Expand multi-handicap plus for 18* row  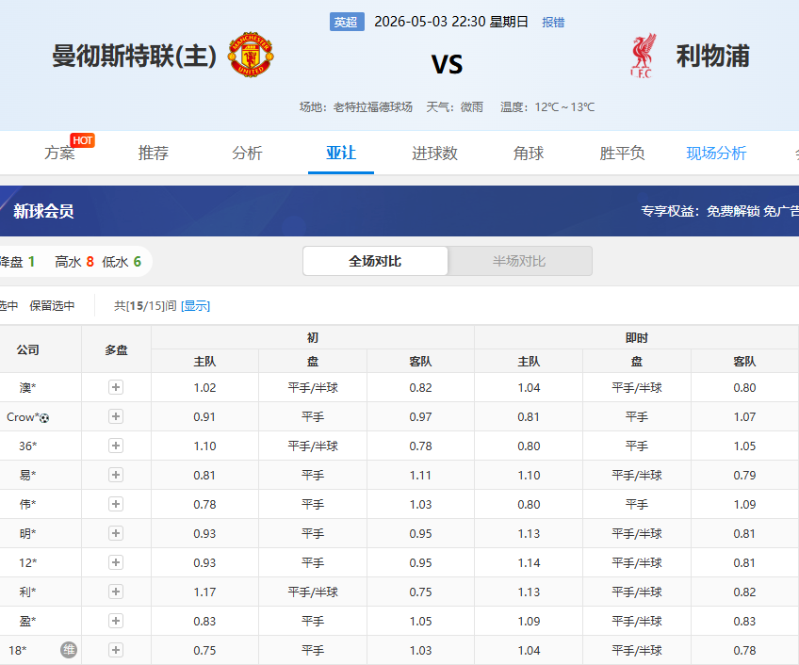[x=116, y=650]
